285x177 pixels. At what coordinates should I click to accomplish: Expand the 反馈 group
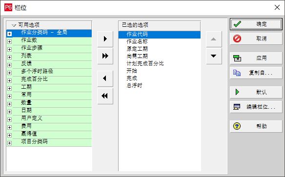click(x=9, y=65)
